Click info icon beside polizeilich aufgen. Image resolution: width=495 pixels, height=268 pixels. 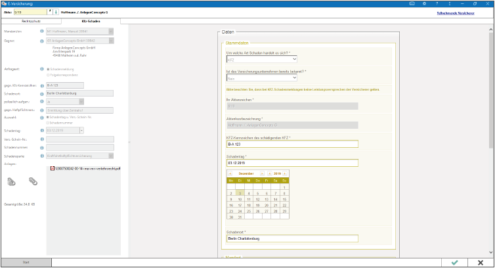coord(41,101)
